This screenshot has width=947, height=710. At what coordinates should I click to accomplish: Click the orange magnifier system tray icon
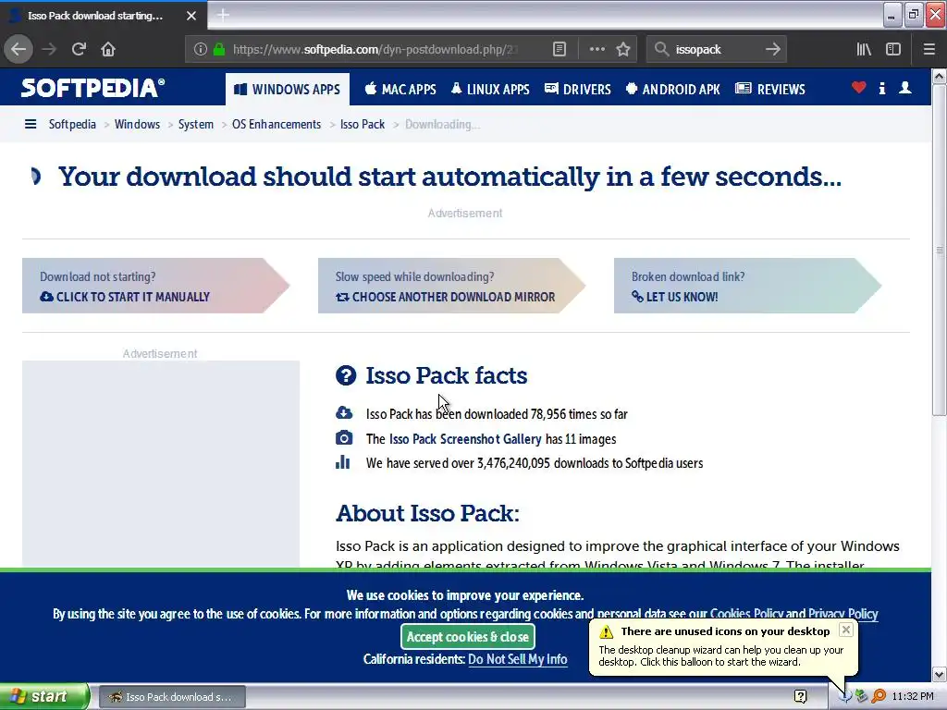click(x=879, y=697)
